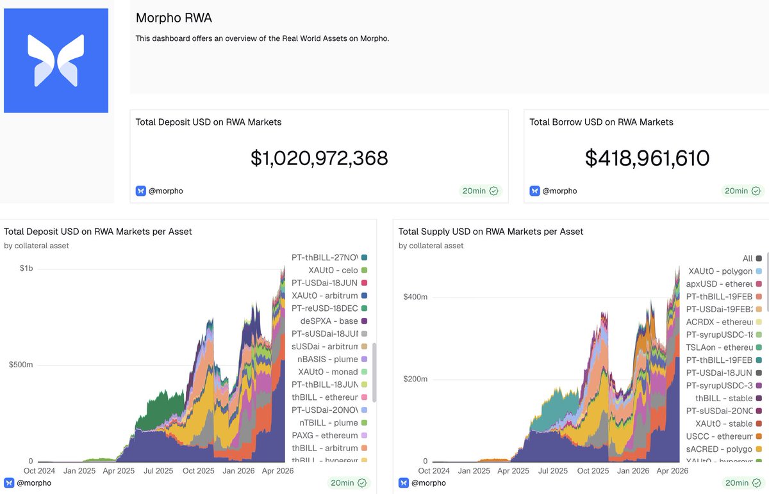Click the yellow swatch beside sACRED - polygon
Image resolution: width=769 pixels, height=494 pixels.
[x=759, y=449]
